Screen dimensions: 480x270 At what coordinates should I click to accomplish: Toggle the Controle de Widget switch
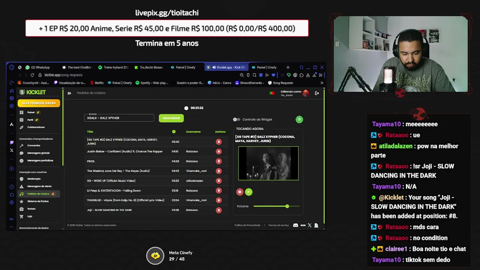click(x=236, y=120)
